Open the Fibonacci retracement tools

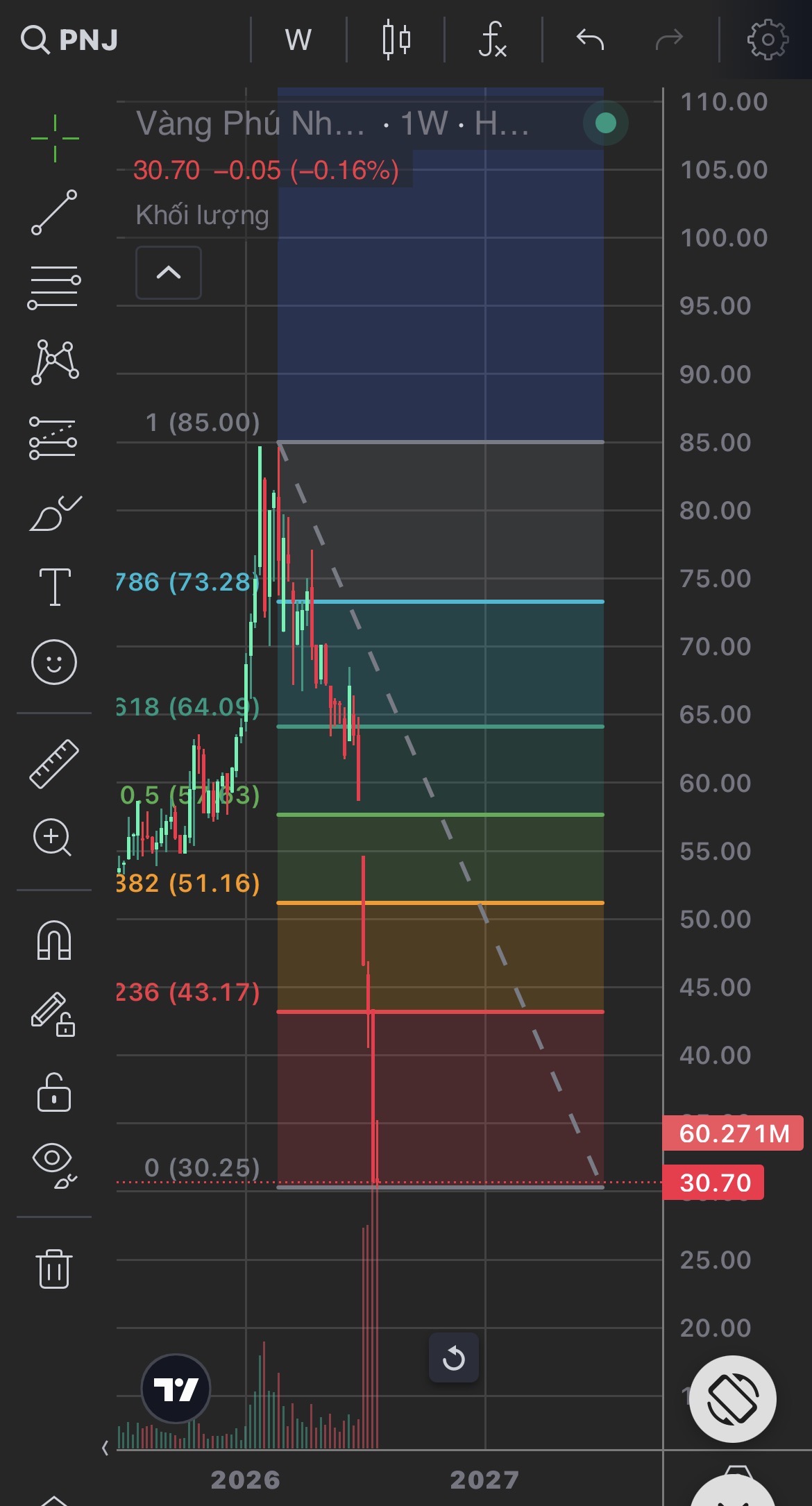(54, 287)
